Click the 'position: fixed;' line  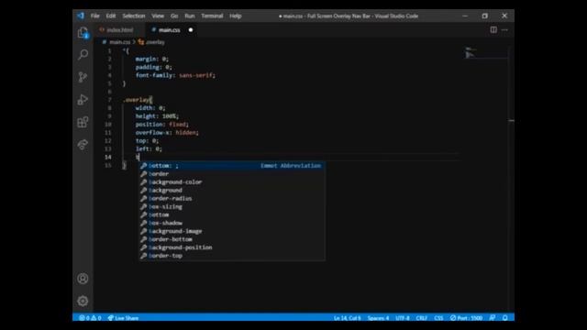162,125
